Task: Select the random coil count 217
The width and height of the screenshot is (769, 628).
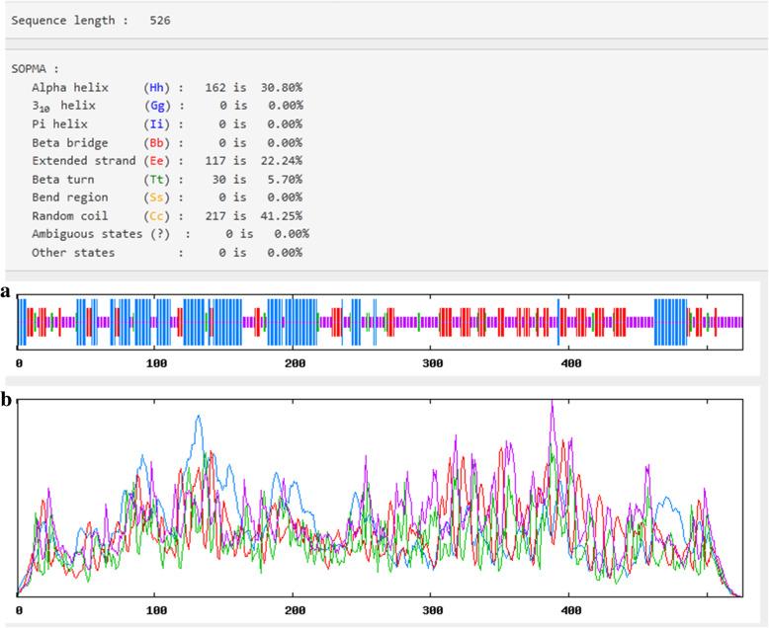Action: pyautogui.click(x=215, y=216)
